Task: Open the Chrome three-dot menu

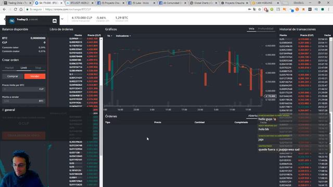Action: pos(328,9)
